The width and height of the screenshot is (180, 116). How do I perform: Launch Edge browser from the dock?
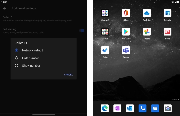click(105, 108)
